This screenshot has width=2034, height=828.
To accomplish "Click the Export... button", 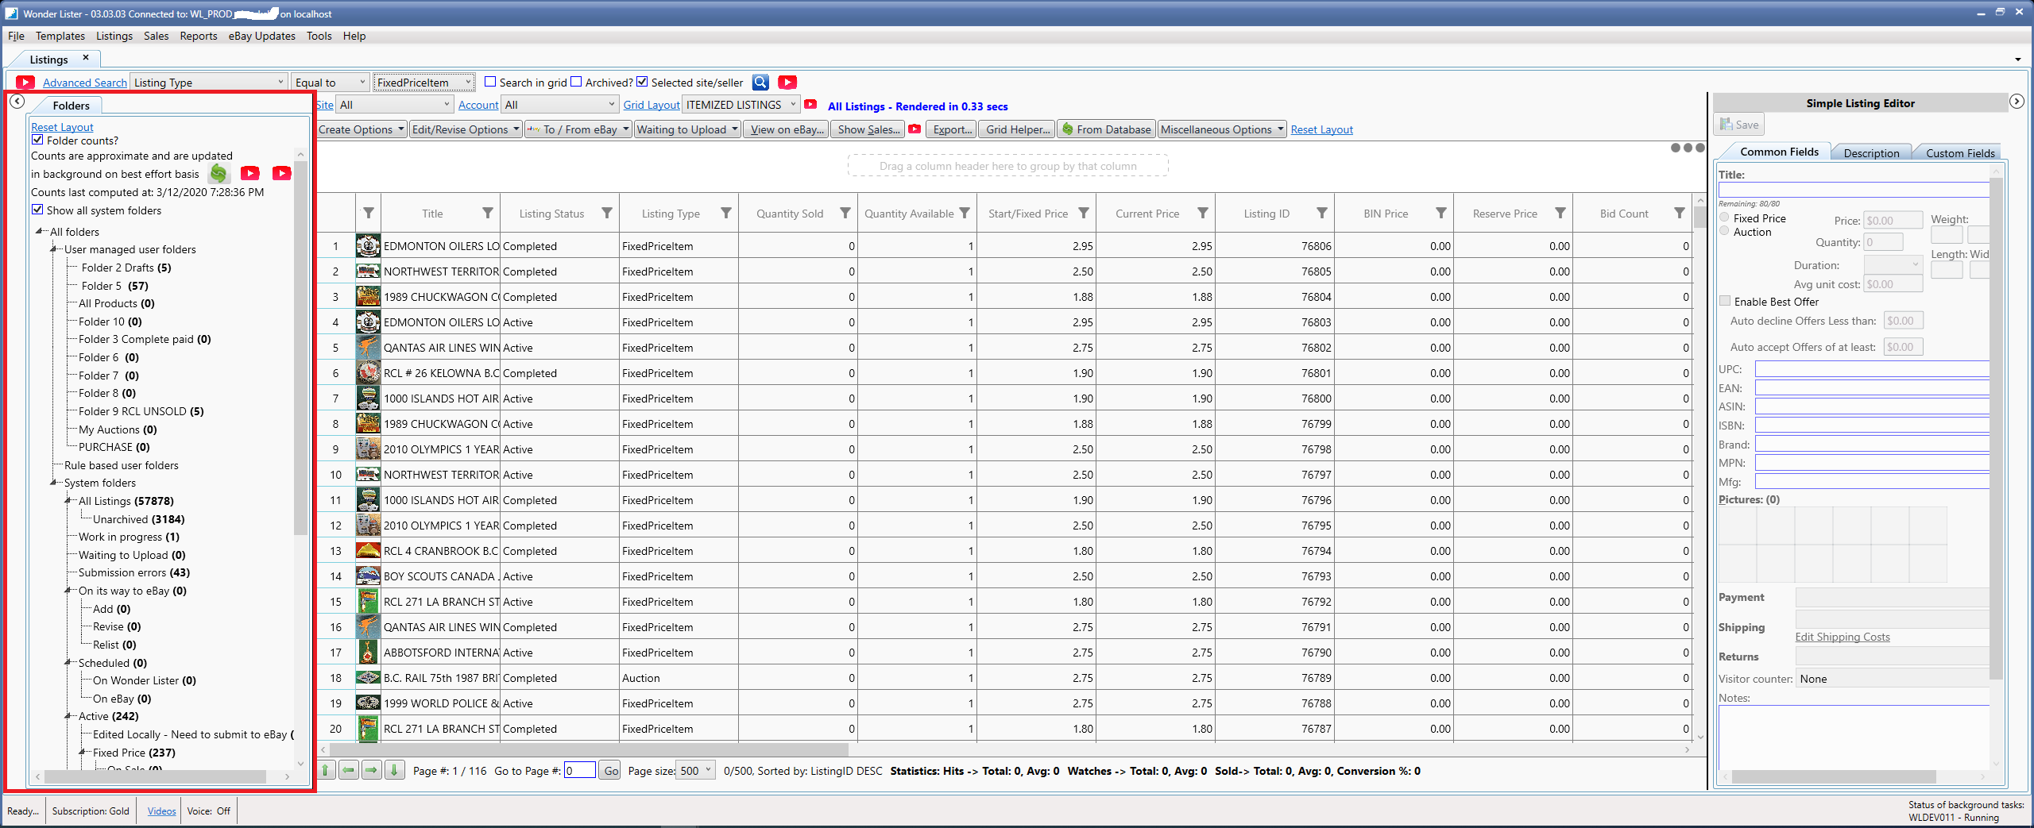I will click(953, 129).
